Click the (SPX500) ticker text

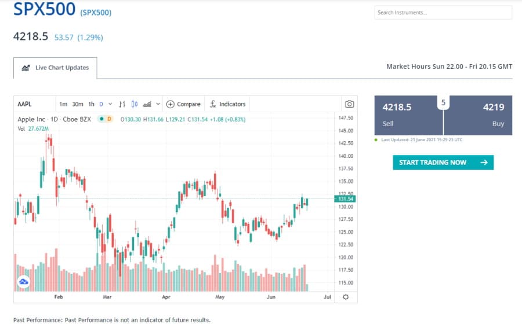pos(96,13)
